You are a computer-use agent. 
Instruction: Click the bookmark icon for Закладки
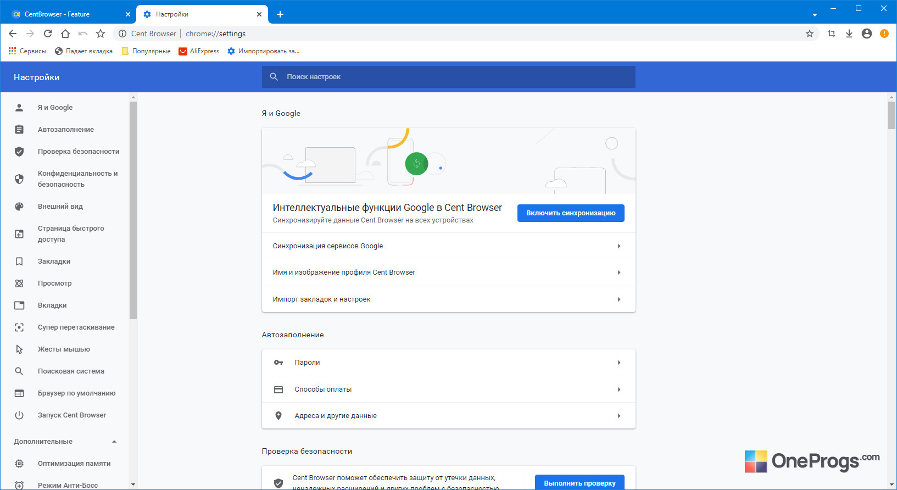click(x=19, y=261)
